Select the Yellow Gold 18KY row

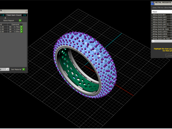tap(161, 22)
